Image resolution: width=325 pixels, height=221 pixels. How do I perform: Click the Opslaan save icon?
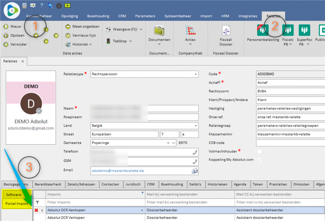[x=6, y=35]
